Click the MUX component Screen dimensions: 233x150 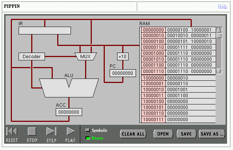[85, 57]
